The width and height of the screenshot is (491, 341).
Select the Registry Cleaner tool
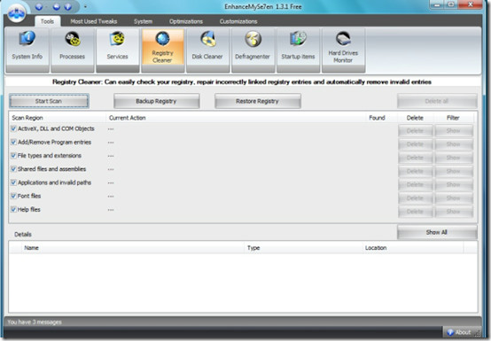point(162,50)
